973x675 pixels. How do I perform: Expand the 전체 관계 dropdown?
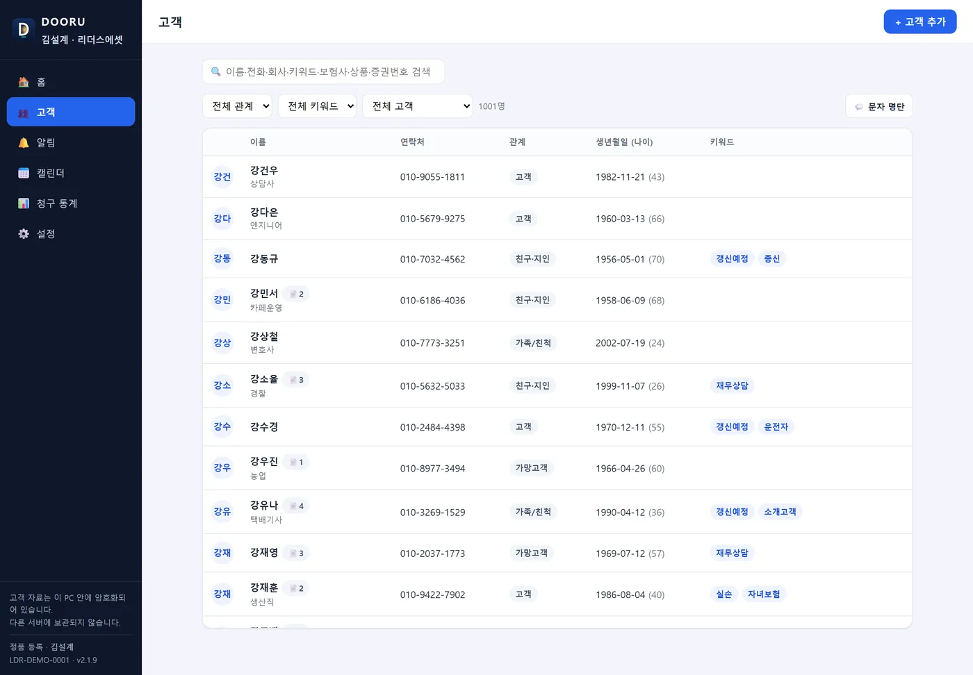[237, 106]
